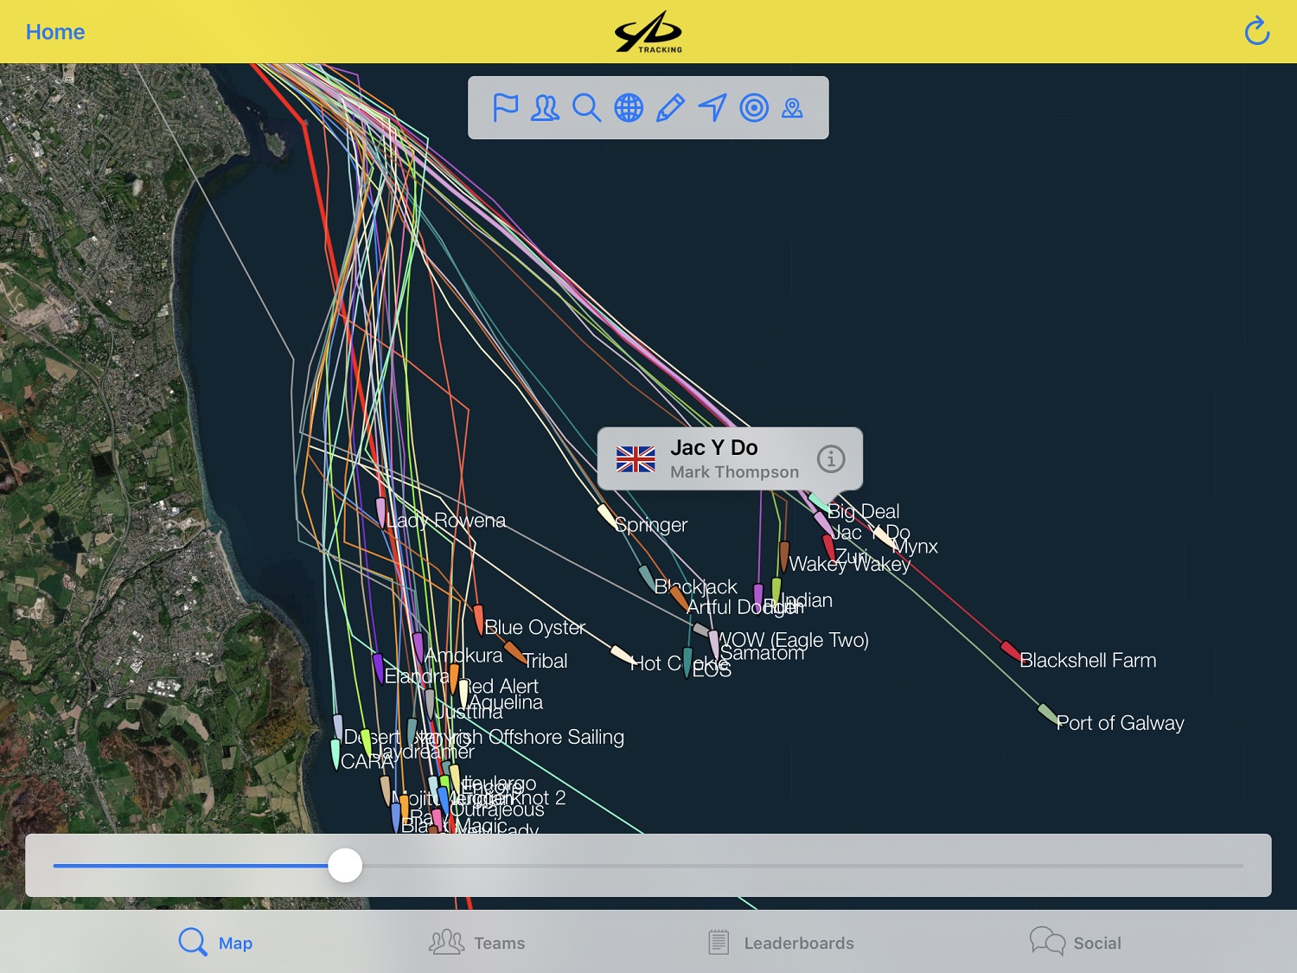The height and width of the screenshot is (973, 1297).
Task: Open the globe map-type icon
Action: [629, 108]
